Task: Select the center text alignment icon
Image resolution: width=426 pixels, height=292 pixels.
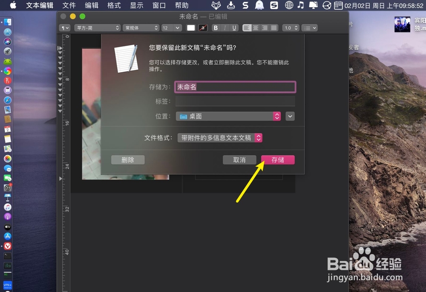Action: [x=256, y=28]
